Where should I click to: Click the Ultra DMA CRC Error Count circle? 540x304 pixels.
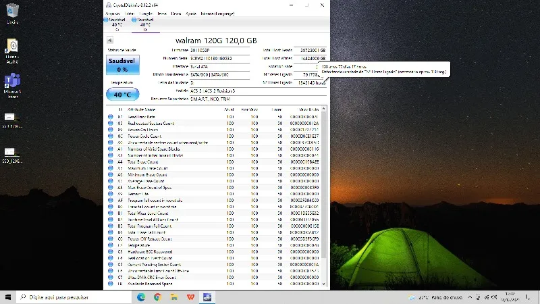[x=111, y=277]
